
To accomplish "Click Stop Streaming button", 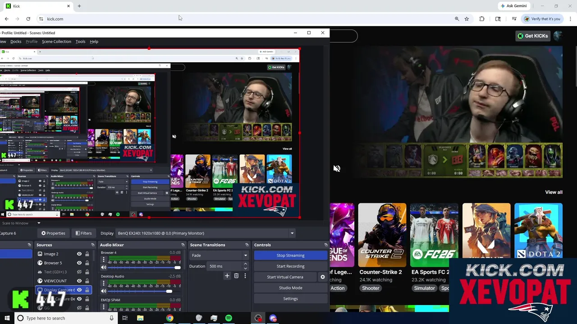I will tap(290, 255).
